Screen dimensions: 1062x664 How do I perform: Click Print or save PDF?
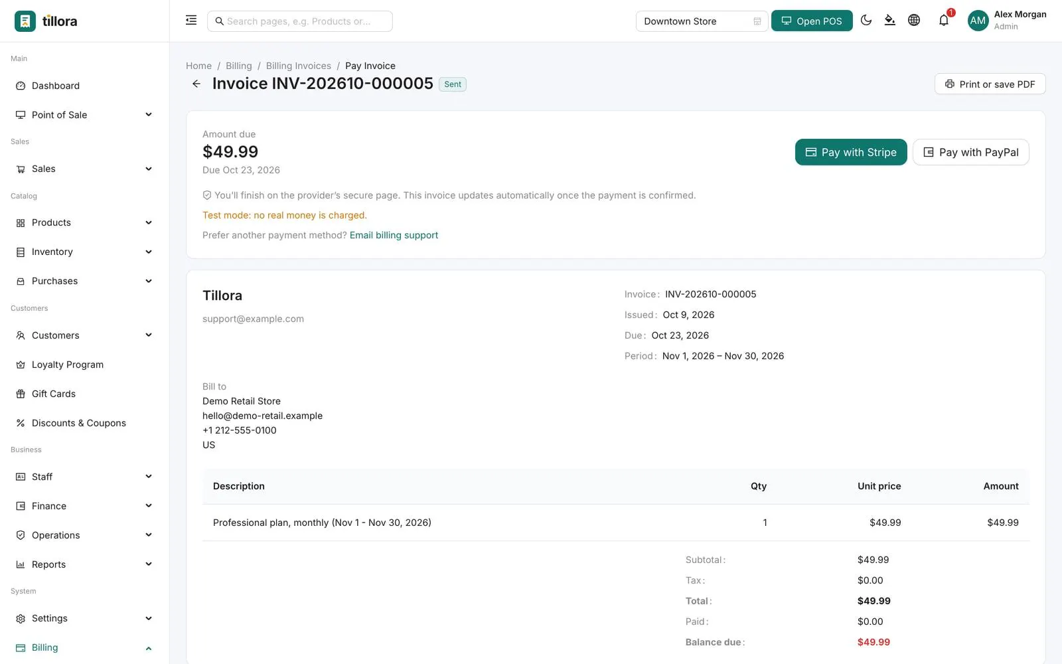(x=990, y=84)
